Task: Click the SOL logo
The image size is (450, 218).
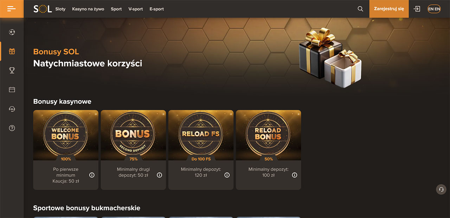Action: click(43, 9)
